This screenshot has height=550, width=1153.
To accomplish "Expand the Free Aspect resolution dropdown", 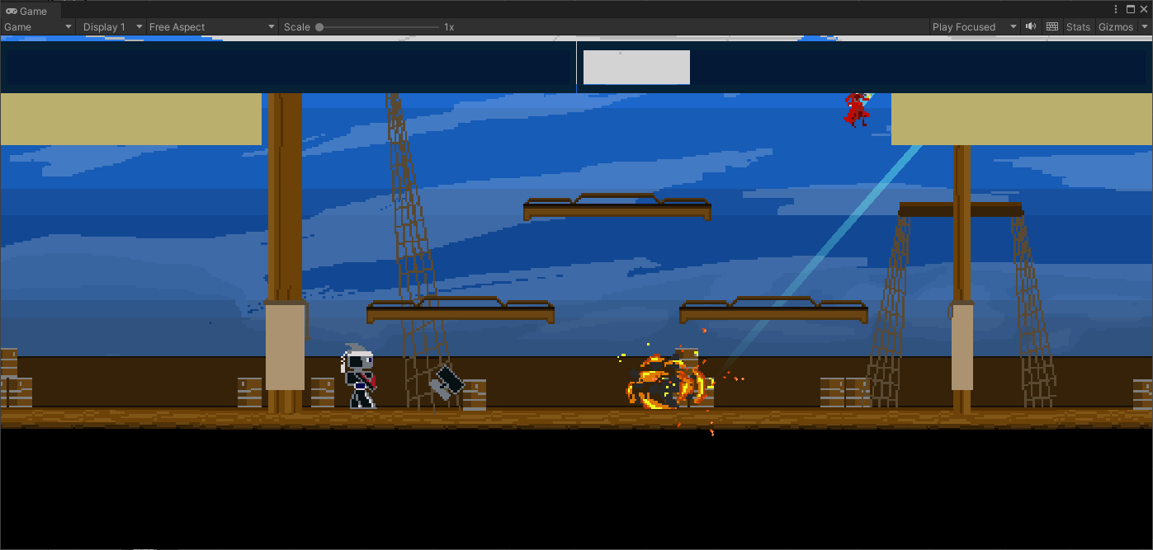I will (212, 26).
